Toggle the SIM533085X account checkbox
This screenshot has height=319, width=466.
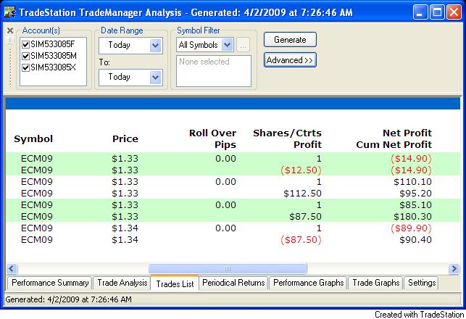pyautogui.click(x=26, y=67)
